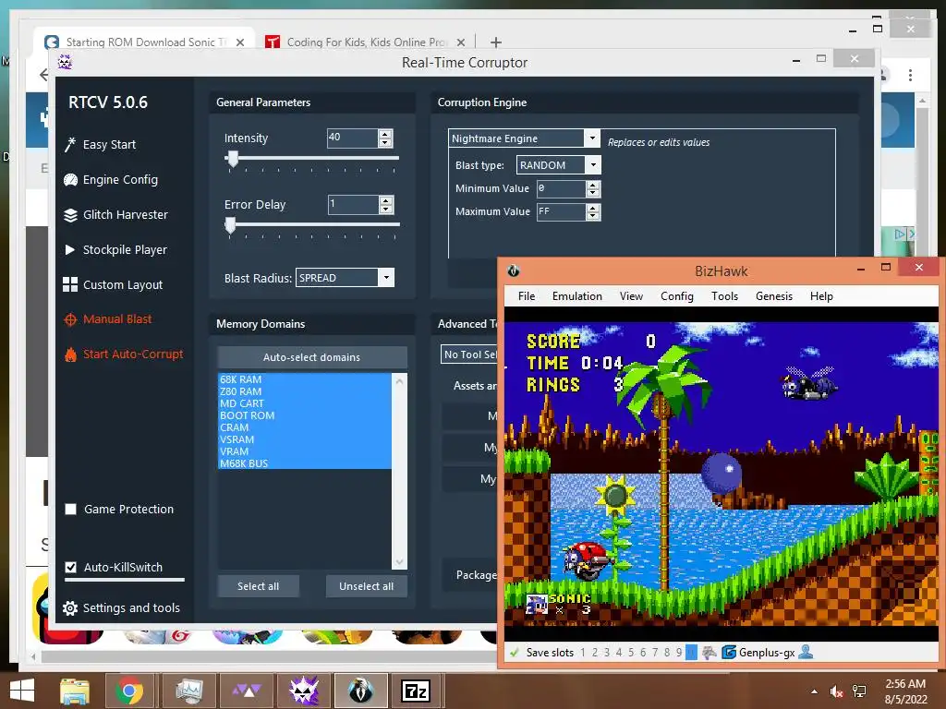Disable the Auto-KillSwitch checkbox
Screen dimensions: 946x709
(70, 568)
